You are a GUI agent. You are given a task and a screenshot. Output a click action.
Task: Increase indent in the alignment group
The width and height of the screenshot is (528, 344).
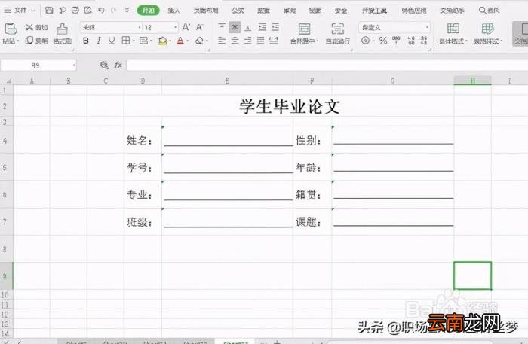(275, 27)
